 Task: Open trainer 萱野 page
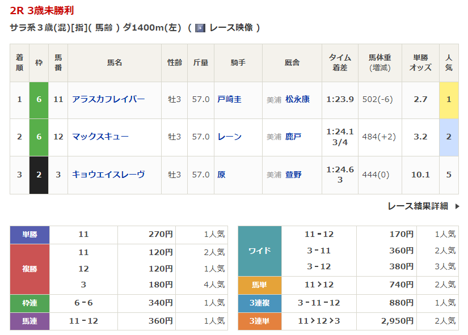click(x=293, y=175)
